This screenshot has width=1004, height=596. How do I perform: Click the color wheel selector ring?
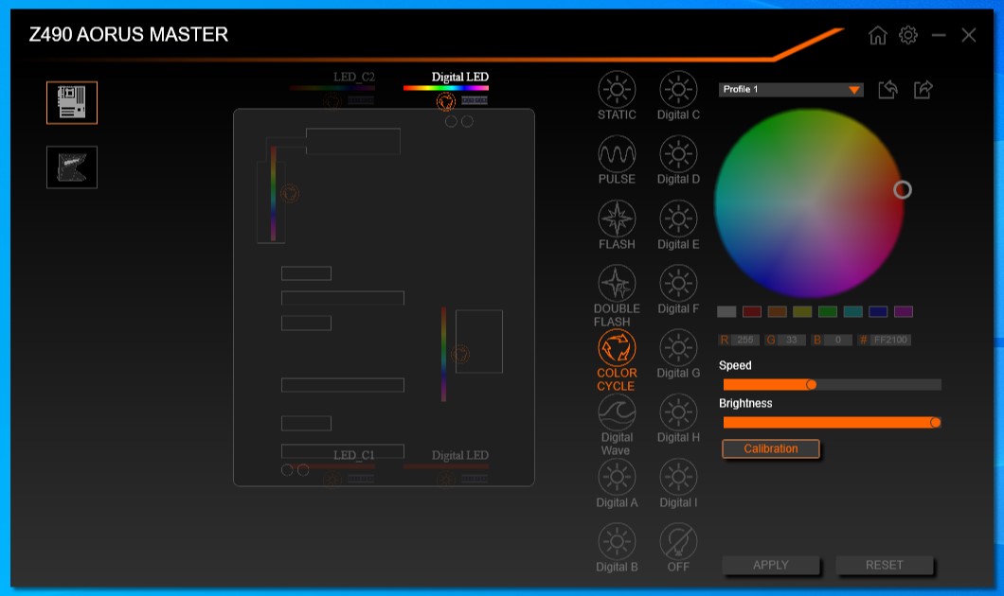pos(903,189)
